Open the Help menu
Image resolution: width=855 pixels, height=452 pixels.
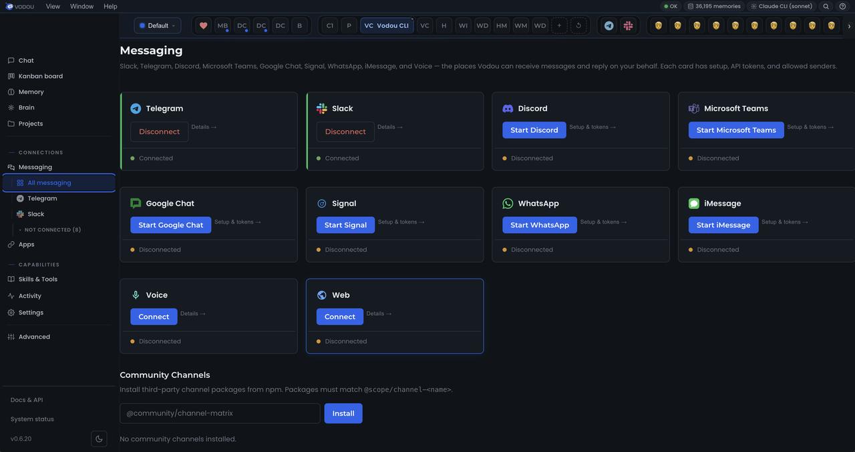coord(110,6)
